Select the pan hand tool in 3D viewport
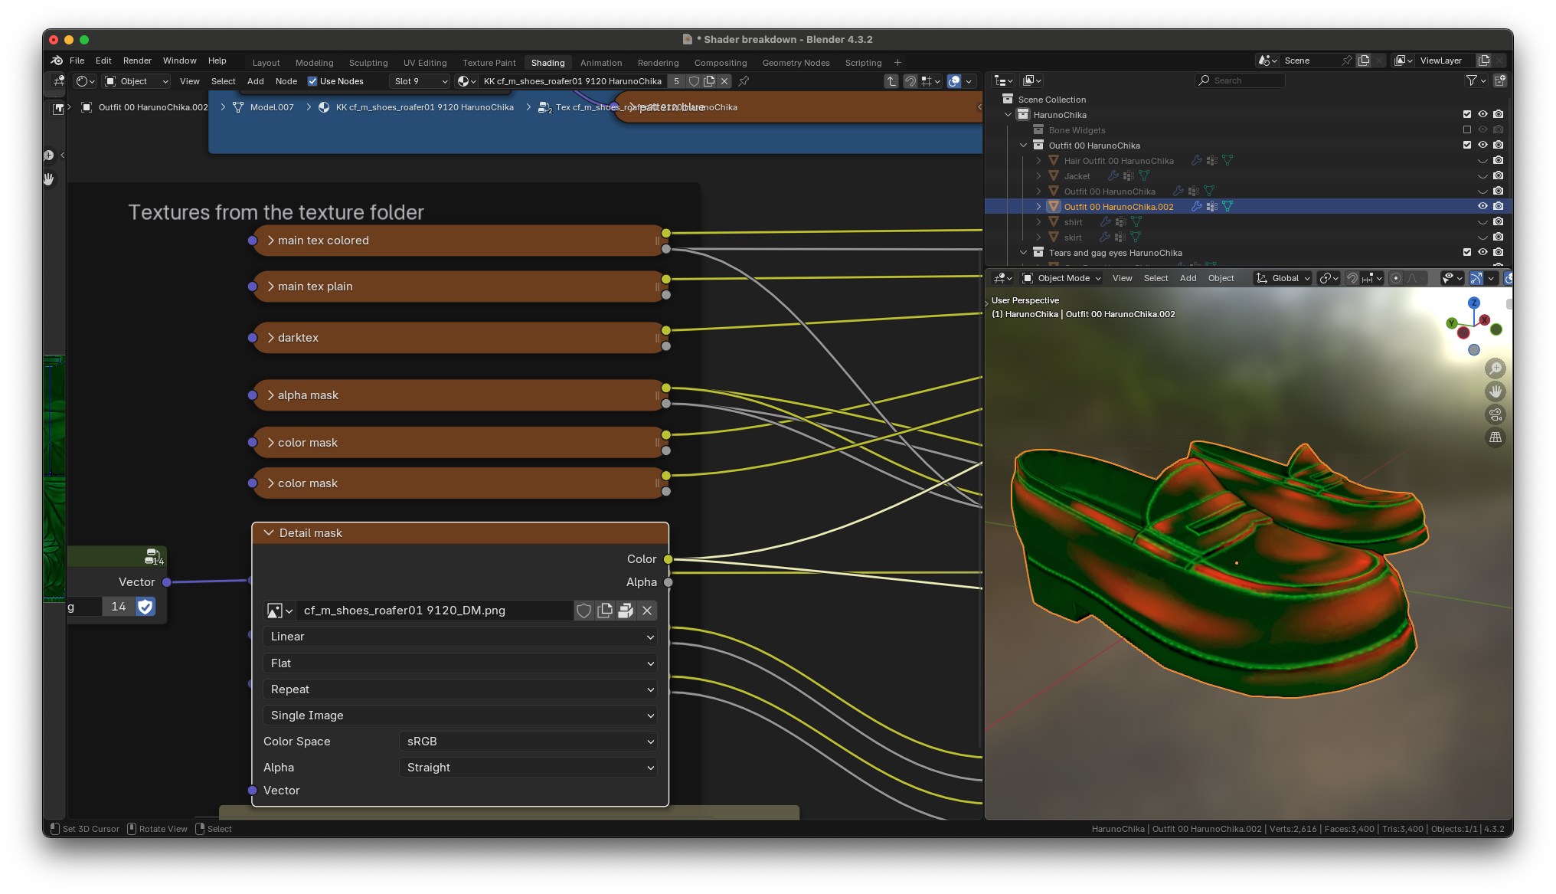Image resolution: width=1556 pixels, height=894 pixels. click(1495, 391)
